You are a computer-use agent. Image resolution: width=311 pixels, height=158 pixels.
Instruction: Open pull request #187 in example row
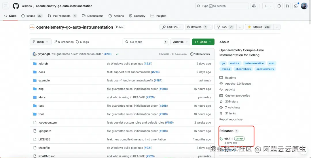[158, 80]
